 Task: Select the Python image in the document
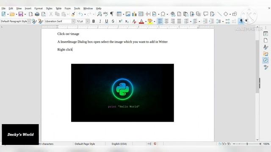tap(122, 93)
